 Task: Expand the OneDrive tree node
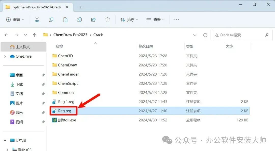tap(5, 56)
